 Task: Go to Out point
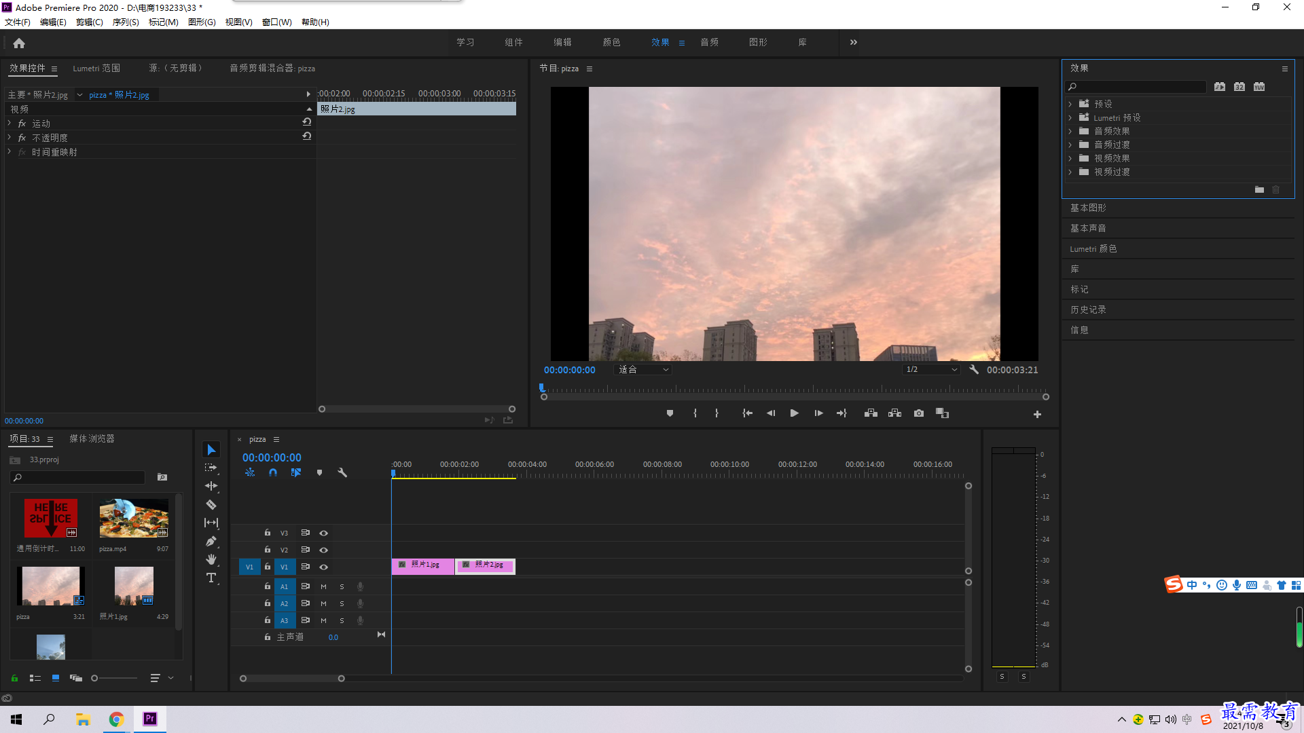coord(842,413)
